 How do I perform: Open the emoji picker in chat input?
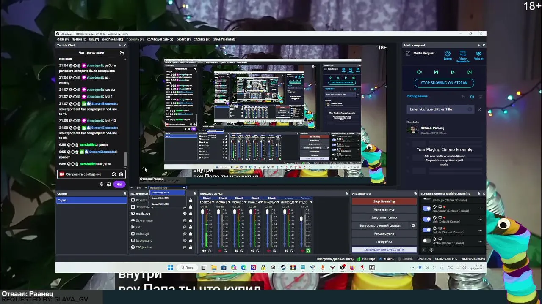click(114, 174)
